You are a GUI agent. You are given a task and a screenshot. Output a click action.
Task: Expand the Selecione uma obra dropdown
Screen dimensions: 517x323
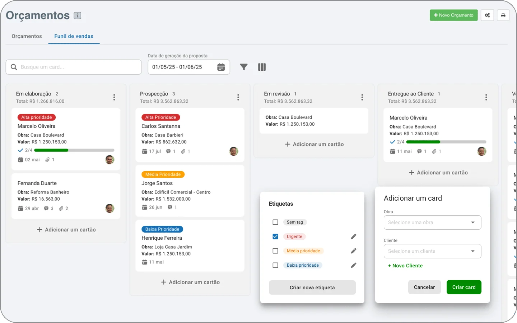click(x=433, y=223)
